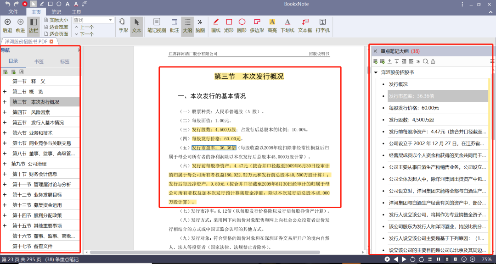Viewport: 496px width, 264px height.
Task: Switch to the 工具 ribbon tab
Action: click(x=77, y=11)
